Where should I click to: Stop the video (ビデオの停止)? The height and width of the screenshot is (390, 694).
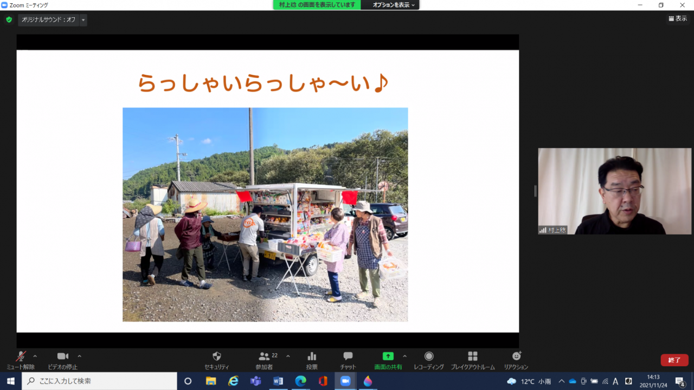63,356
